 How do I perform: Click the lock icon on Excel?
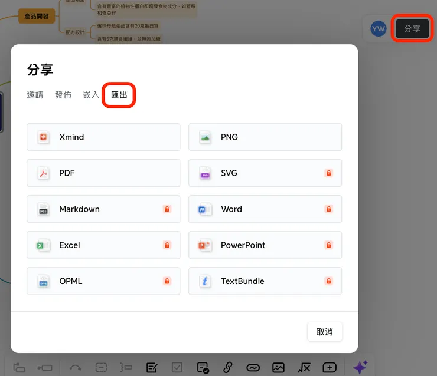click(x=167, y=245)
